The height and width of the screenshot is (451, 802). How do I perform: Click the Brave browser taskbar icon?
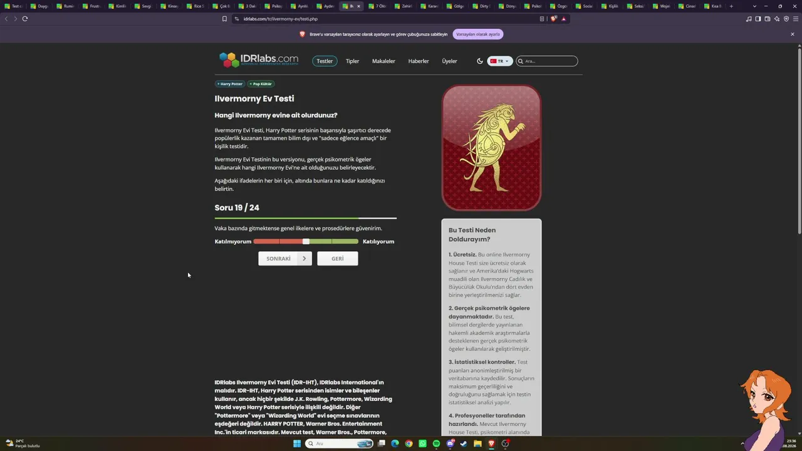pos(491,443)
